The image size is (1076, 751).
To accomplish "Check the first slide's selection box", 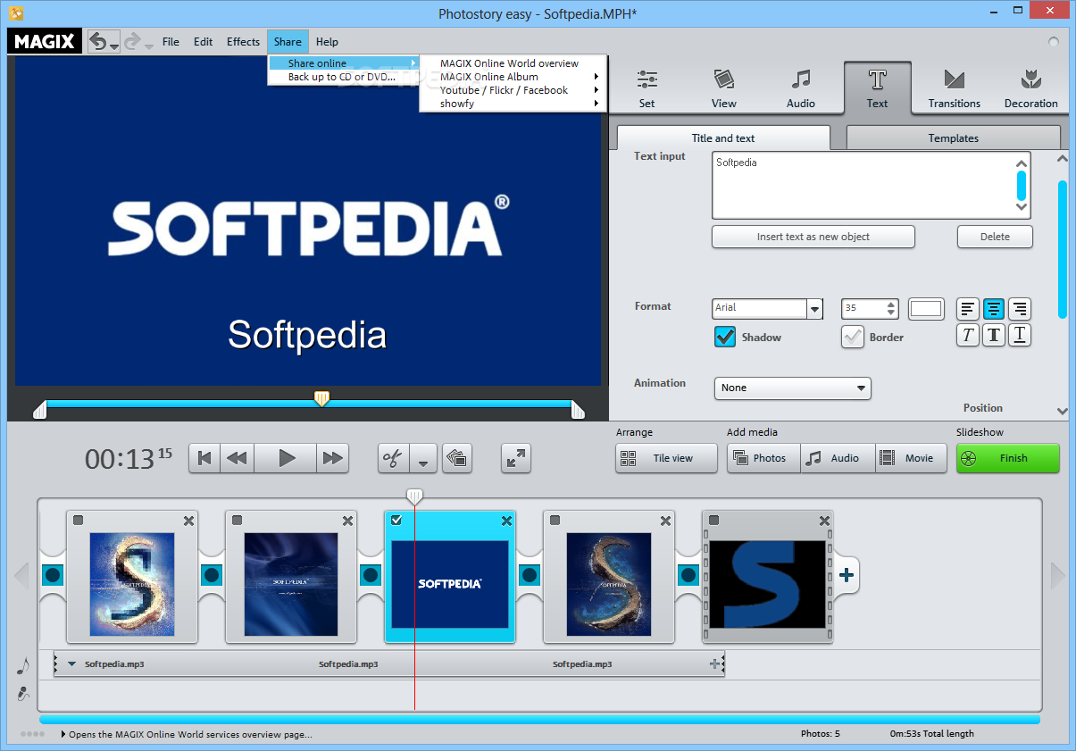I will tap(78, 520).
